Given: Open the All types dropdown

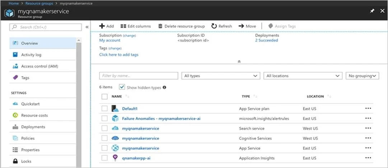Looking at the screenshot, I should pos(221,76).
